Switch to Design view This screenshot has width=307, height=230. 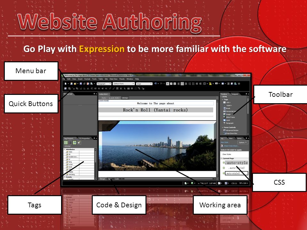tap(102, 179)
